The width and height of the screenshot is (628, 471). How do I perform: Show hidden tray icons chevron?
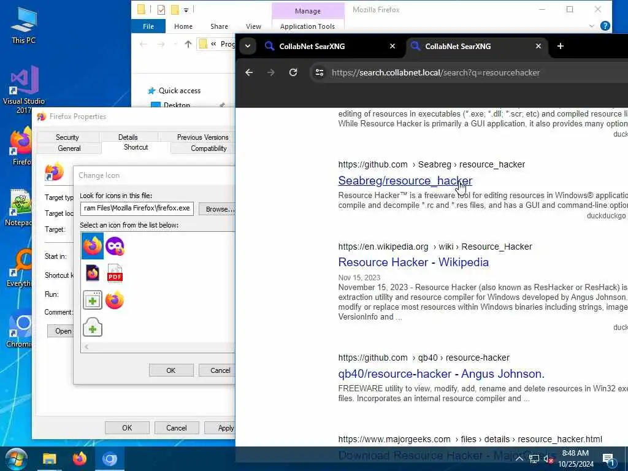tap(519, 459)
